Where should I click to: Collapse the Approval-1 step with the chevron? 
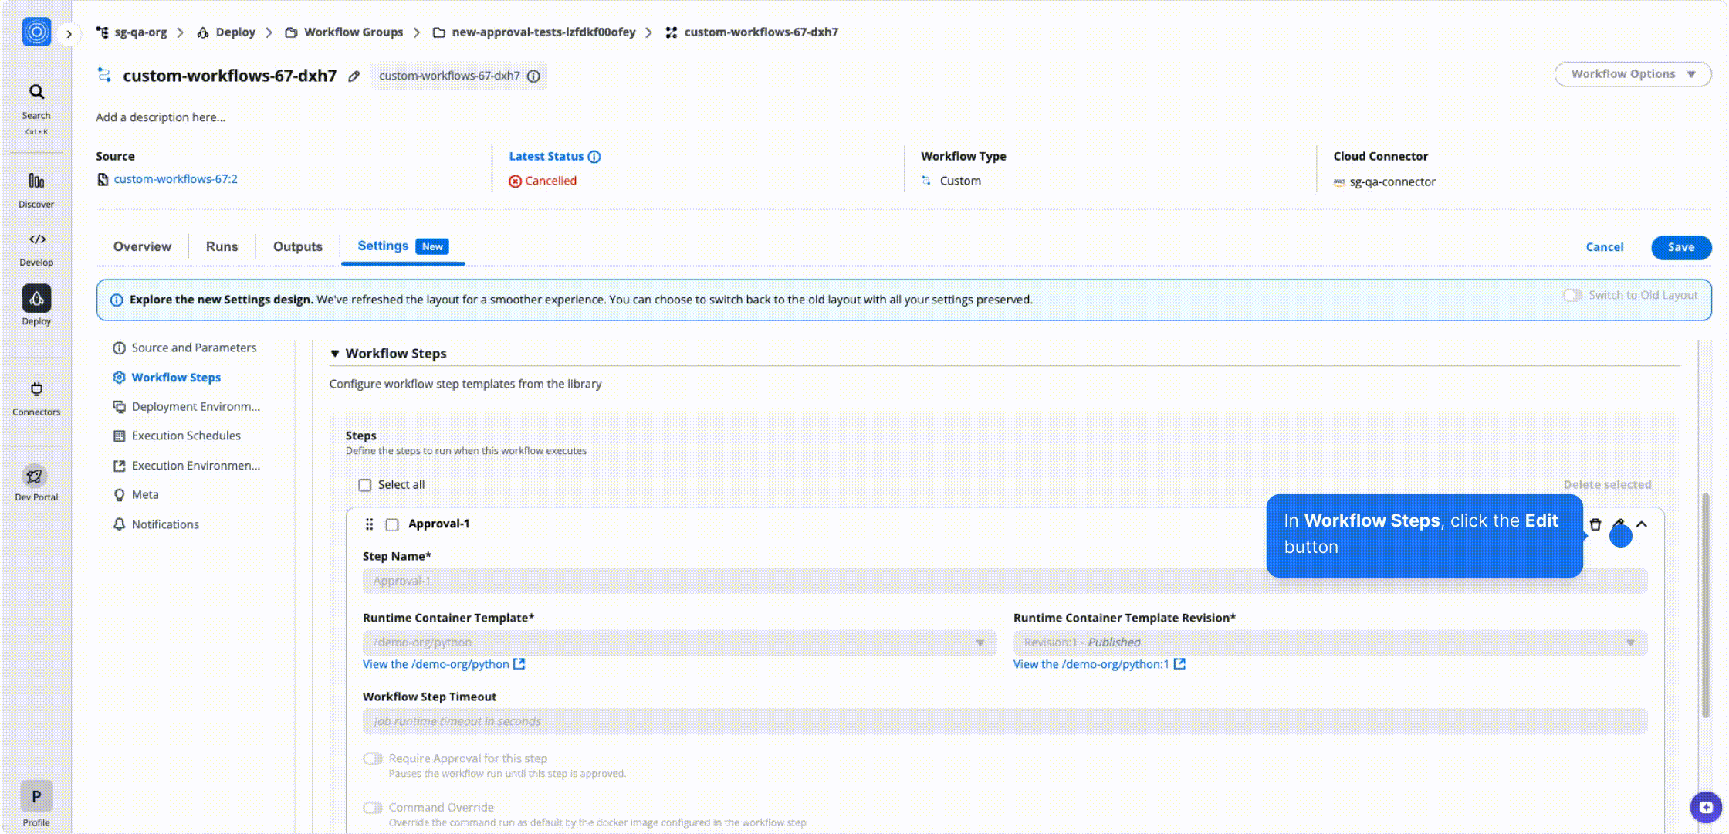click(1642, 524)
